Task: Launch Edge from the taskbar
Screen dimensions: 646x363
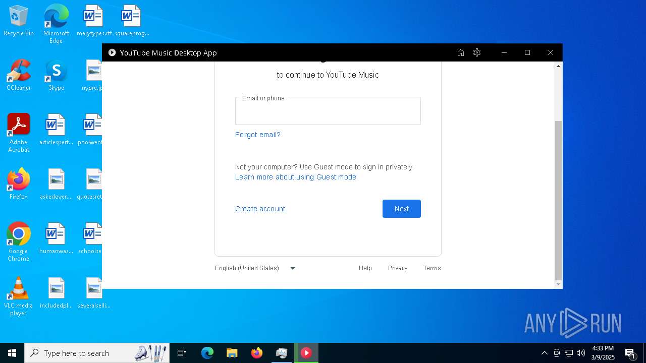Action: tap(207, 353)
